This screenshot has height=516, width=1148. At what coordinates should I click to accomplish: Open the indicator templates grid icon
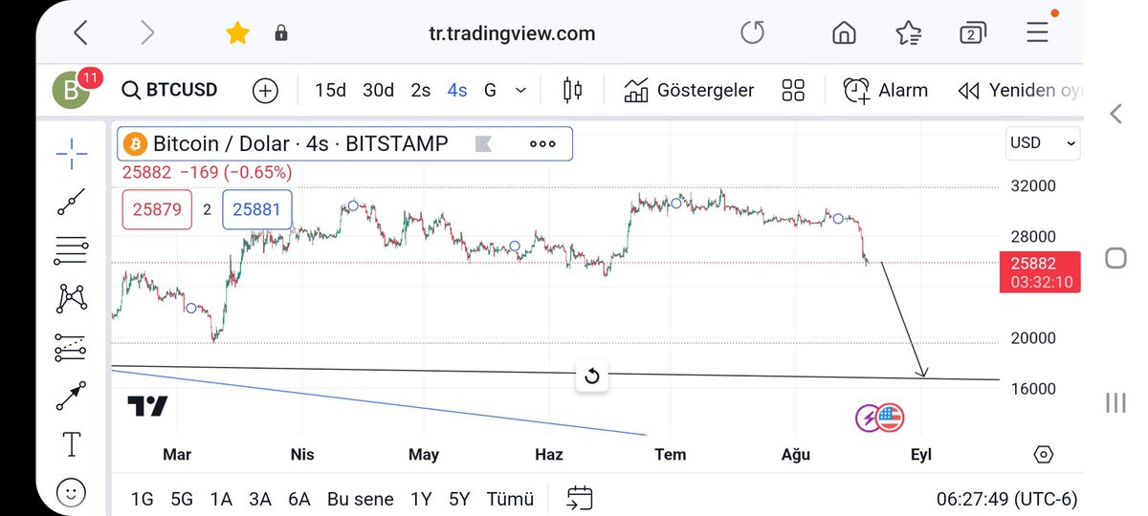click(x=793, y=91)
